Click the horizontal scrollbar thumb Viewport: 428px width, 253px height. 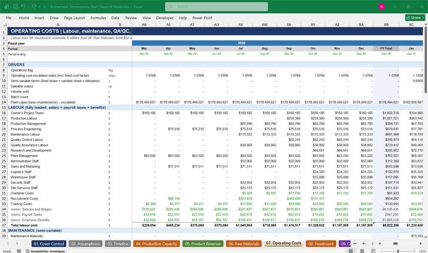coord(395,244)
